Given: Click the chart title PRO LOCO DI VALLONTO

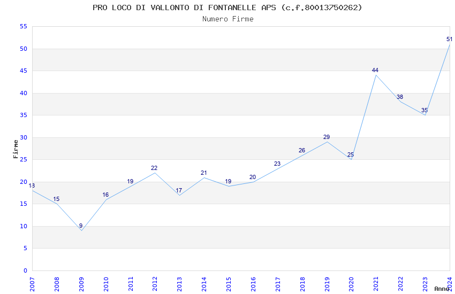Looking at the screenshot, I should tap(227, 7).
